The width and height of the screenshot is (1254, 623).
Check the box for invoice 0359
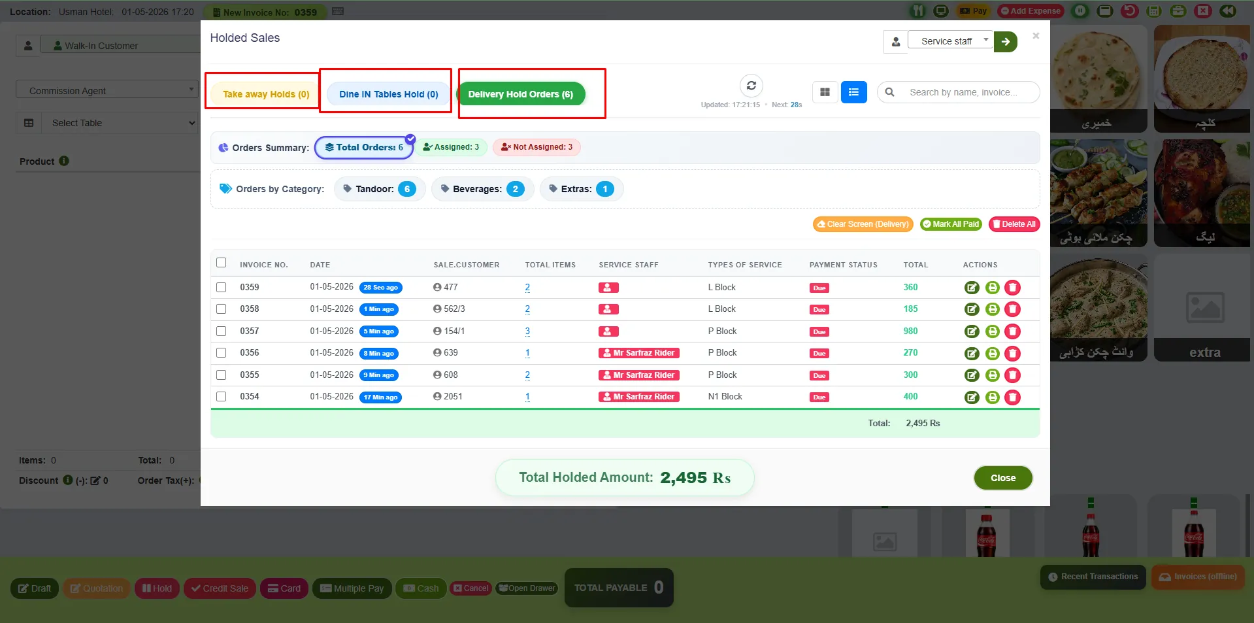point(222,288)
